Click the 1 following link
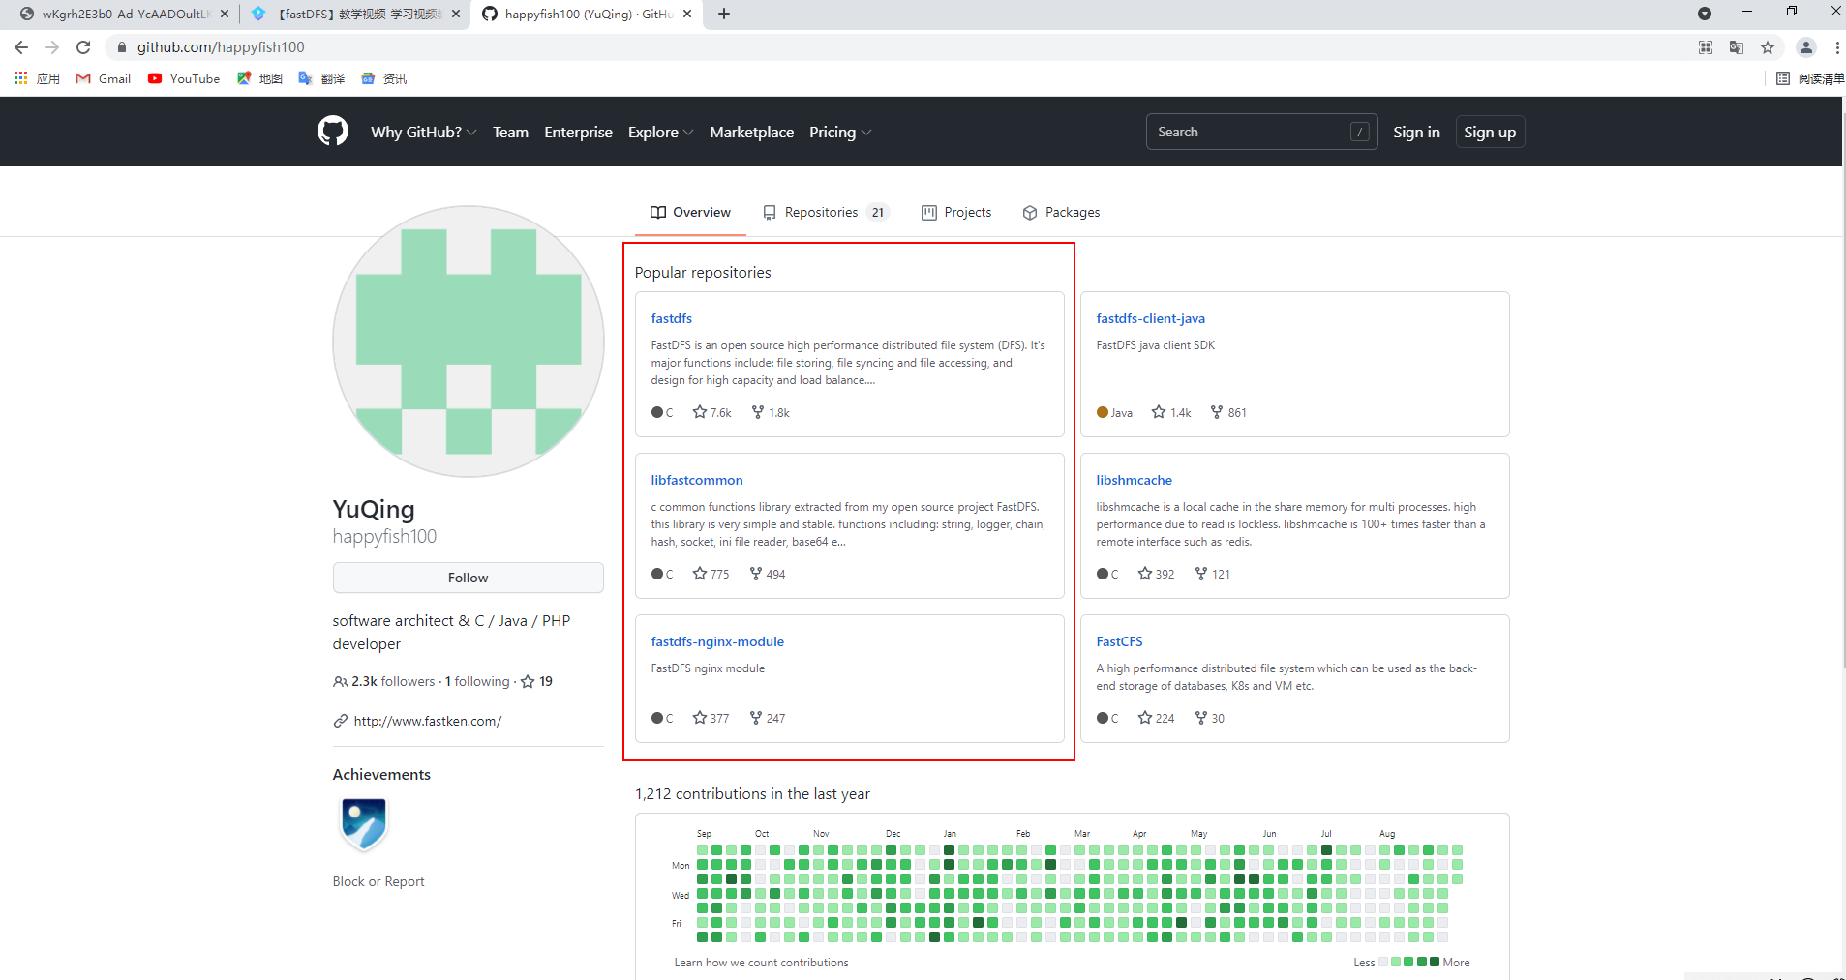This screenshot has width=1846, height=980. click(476, 681)
